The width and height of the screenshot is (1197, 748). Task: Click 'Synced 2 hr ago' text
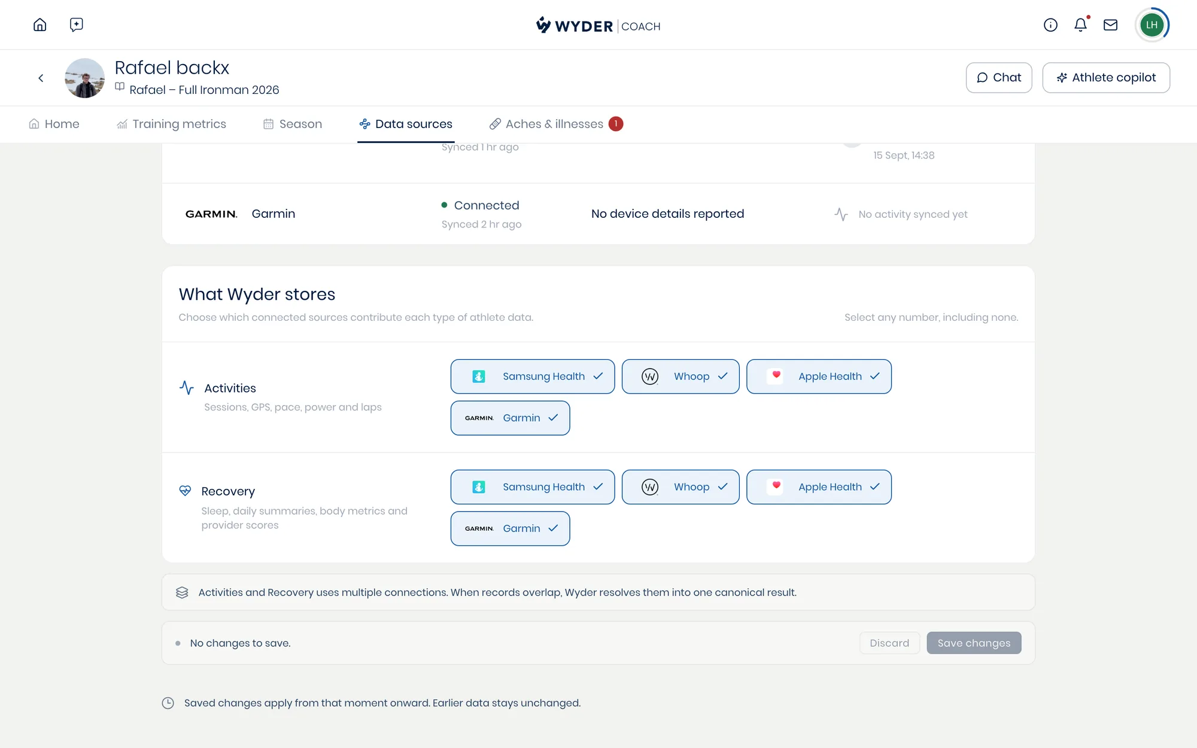[481, 224]
